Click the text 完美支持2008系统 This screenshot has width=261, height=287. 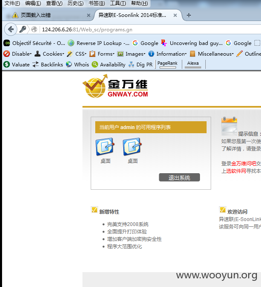click(128, 224)
